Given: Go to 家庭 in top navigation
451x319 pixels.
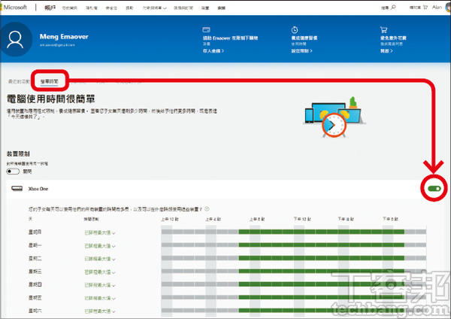Looking at the screenshot, I should click(x=222, y=8).
